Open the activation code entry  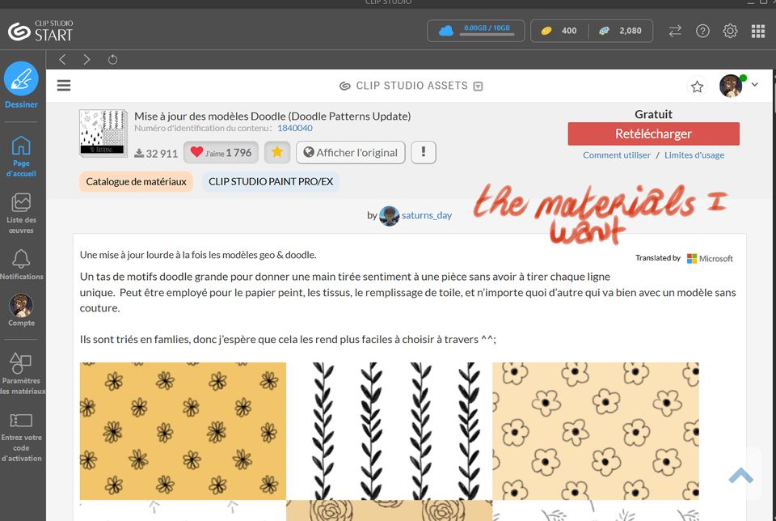tap(21, 438)
